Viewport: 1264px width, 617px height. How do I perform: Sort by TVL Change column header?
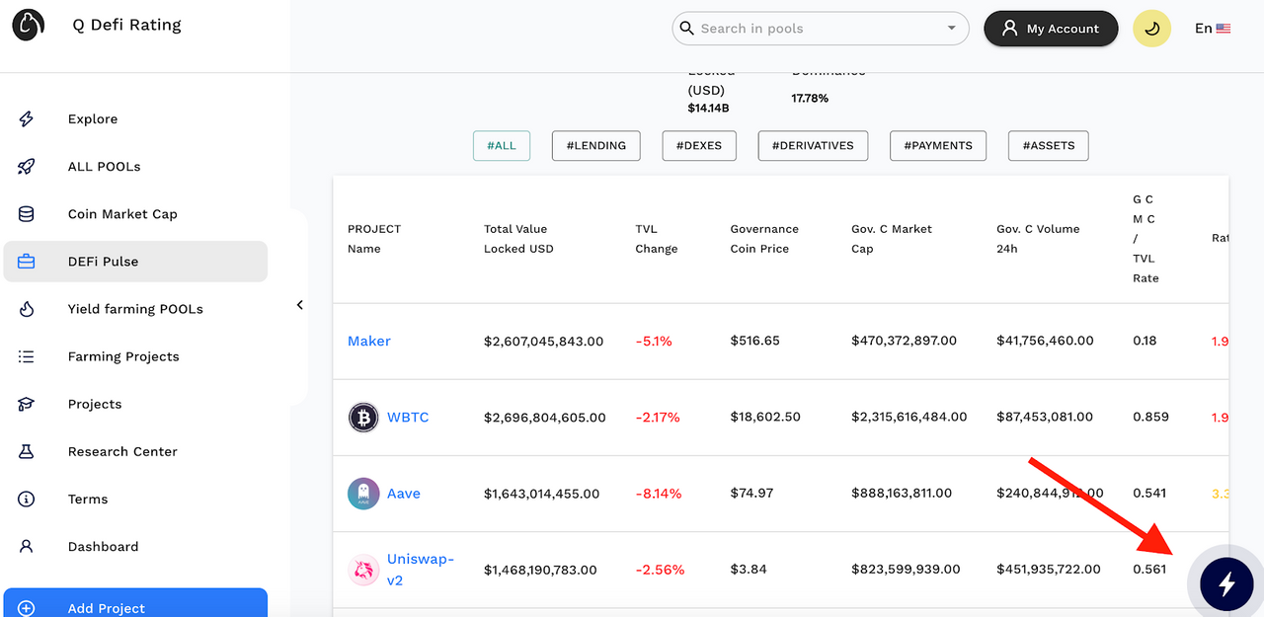[657, 239]
